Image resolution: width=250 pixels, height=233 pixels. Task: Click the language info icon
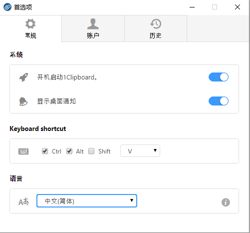(226, 202)
